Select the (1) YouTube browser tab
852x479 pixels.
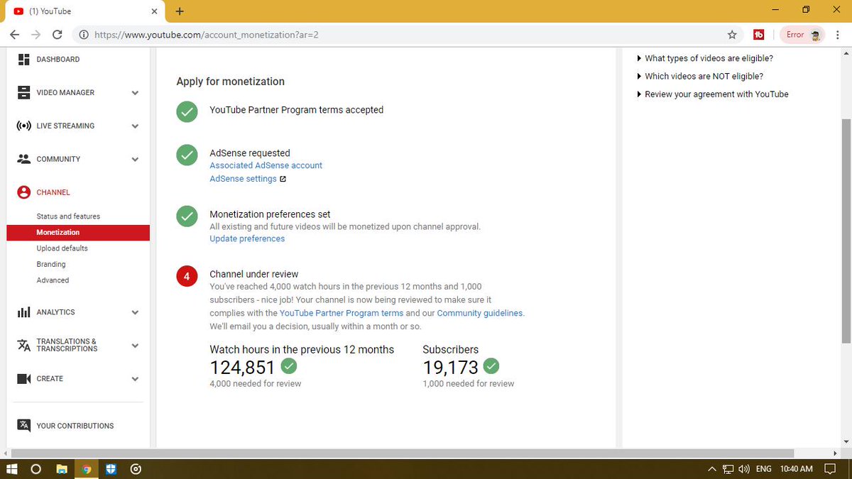coord(84,11)
